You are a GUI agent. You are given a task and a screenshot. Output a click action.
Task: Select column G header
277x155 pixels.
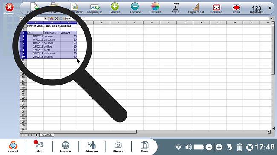[135, 23]
